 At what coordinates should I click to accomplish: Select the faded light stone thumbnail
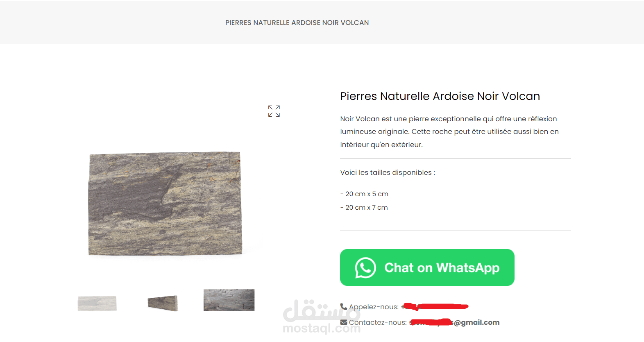pos(97,303)
